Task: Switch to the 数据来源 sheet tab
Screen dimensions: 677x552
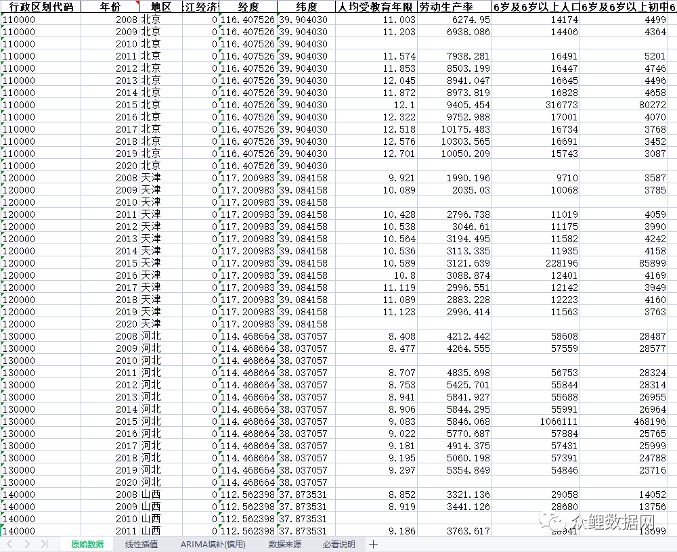Action: [x=285, y=544]
